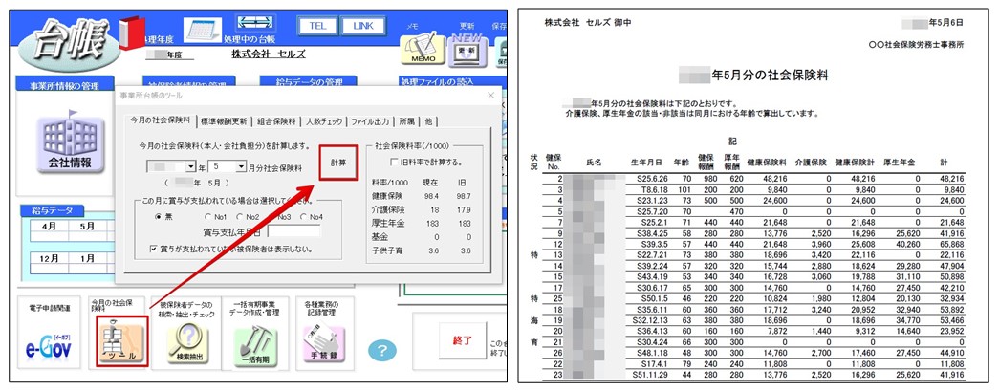Viewport: 999px width, 392px height.
Task: Open the 一括有期 shovel and pickaxe icon
Action: coord(254,346)
